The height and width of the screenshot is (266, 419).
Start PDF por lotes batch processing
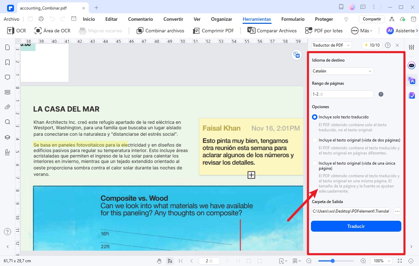click(x=324, y=31)
